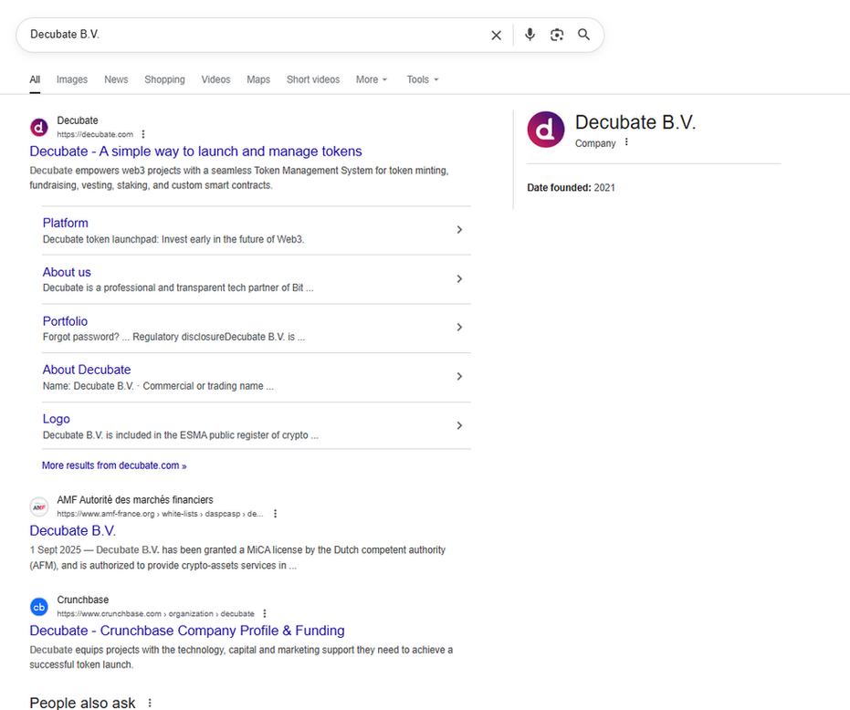The width and height of the screenshot is (850, 710).
Task: Open search by image camera icon
Action: click(557, 35)
